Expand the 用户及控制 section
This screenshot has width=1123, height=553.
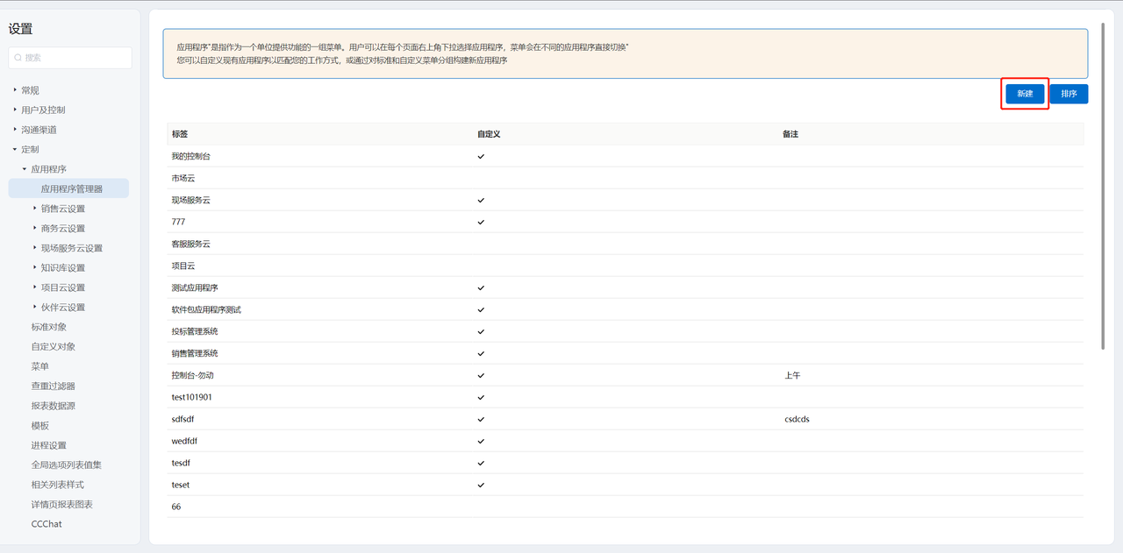click(x=15, y=110)
